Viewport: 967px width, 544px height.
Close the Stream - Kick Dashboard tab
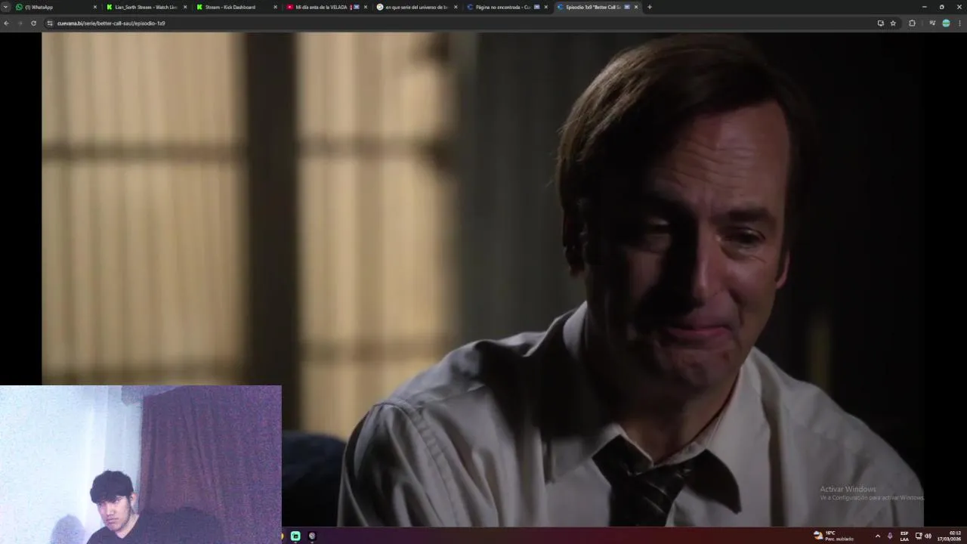275,7
